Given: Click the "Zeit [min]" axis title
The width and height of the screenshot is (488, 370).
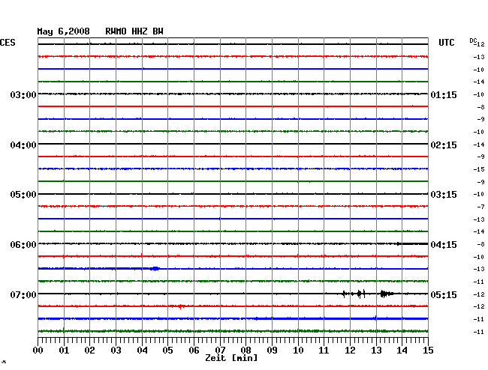Looking at the screenshot, I should (231, 358).
